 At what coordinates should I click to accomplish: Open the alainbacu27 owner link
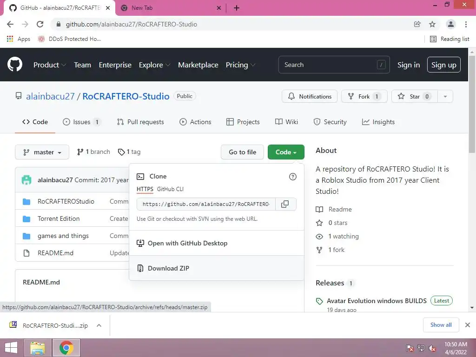coord(50,96)
